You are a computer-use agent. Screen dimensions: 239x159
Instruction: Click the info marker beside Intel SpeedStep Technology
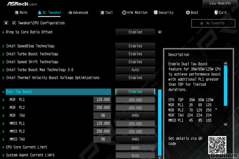pos(3,46)
